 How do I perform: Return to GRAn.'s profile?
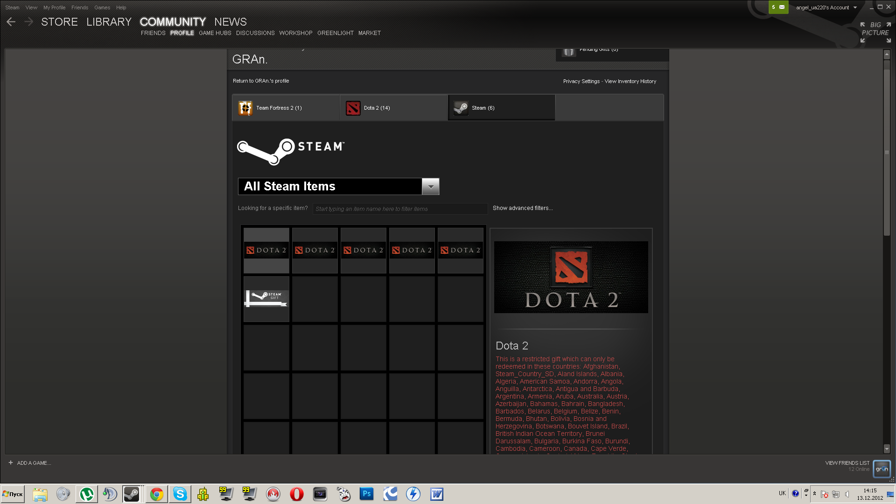click(x=261, y=81)
